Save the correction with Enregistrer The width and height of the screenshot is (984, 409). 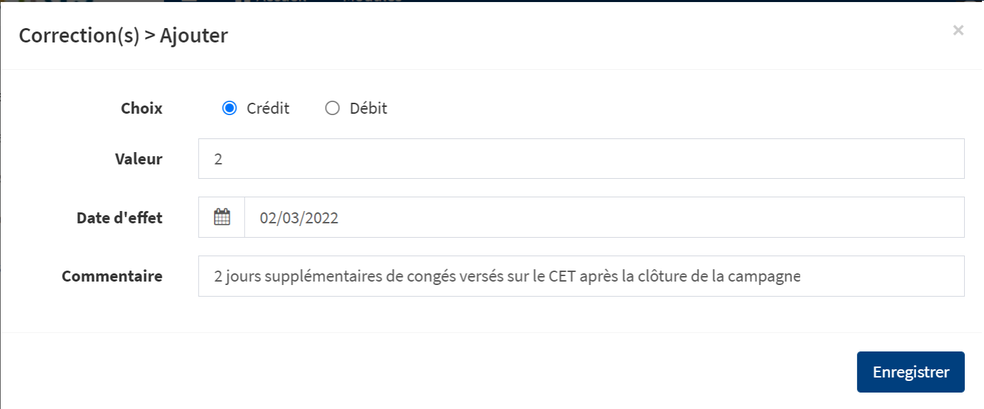coord(911,372)
